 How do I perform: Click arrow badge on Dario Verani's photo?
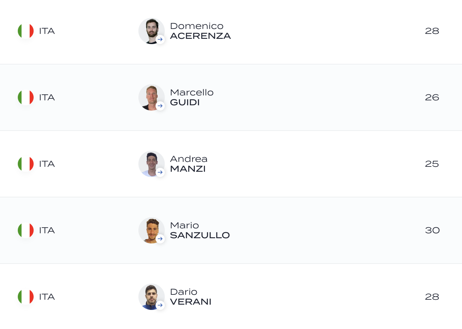(160, 305)
